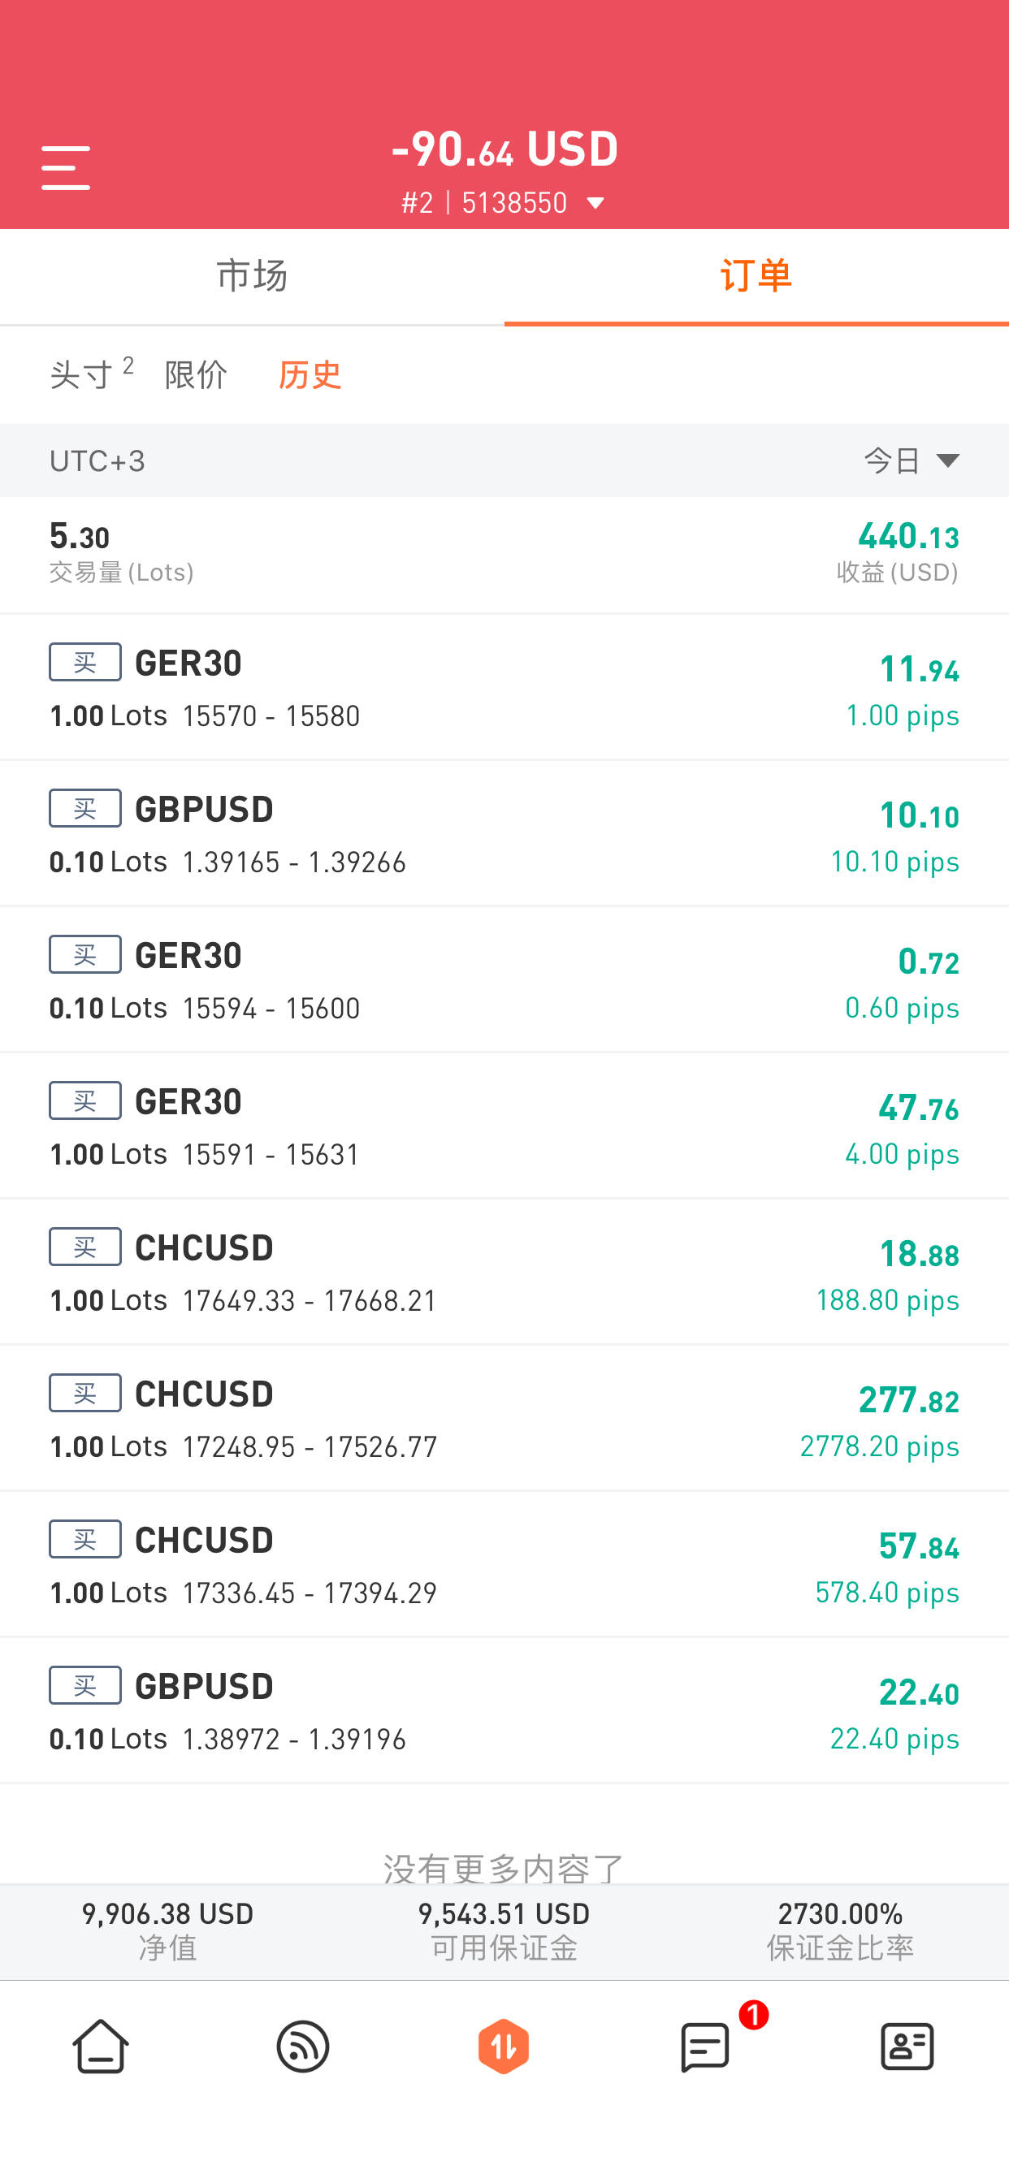Tap the -90.64 USD balance header

(505, 149)
